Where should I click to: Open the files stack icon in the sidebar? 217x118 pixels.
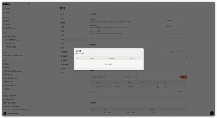click(4, 21)
